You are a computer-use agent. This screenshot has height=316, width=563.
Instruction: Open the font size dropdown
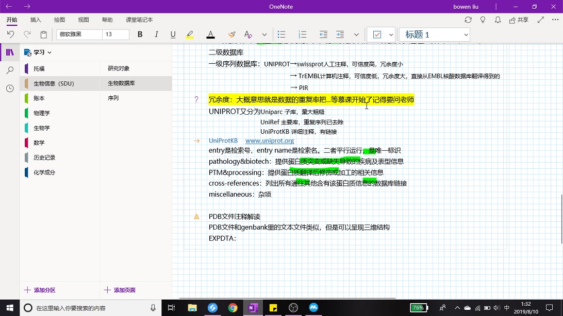[114, 34]
